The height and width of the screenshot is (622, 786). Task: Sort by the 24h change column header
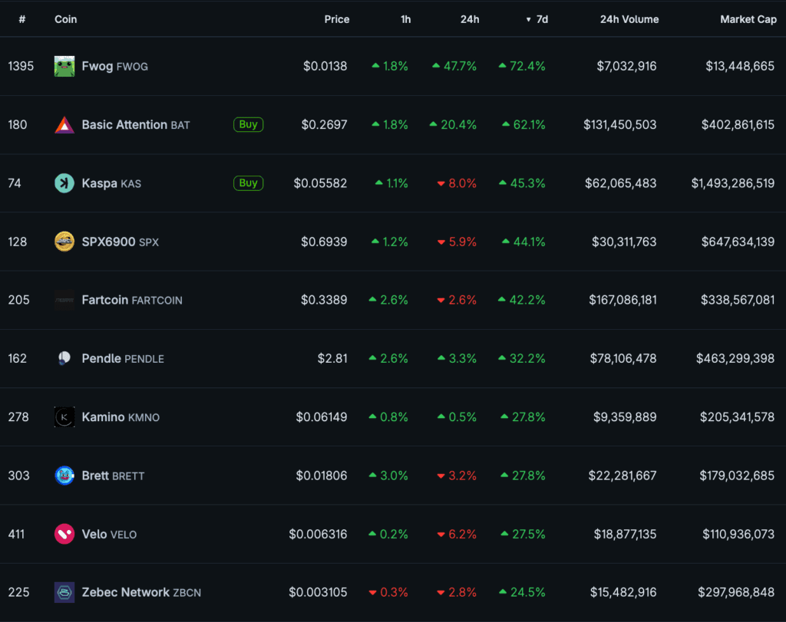(x=470, y=19)
